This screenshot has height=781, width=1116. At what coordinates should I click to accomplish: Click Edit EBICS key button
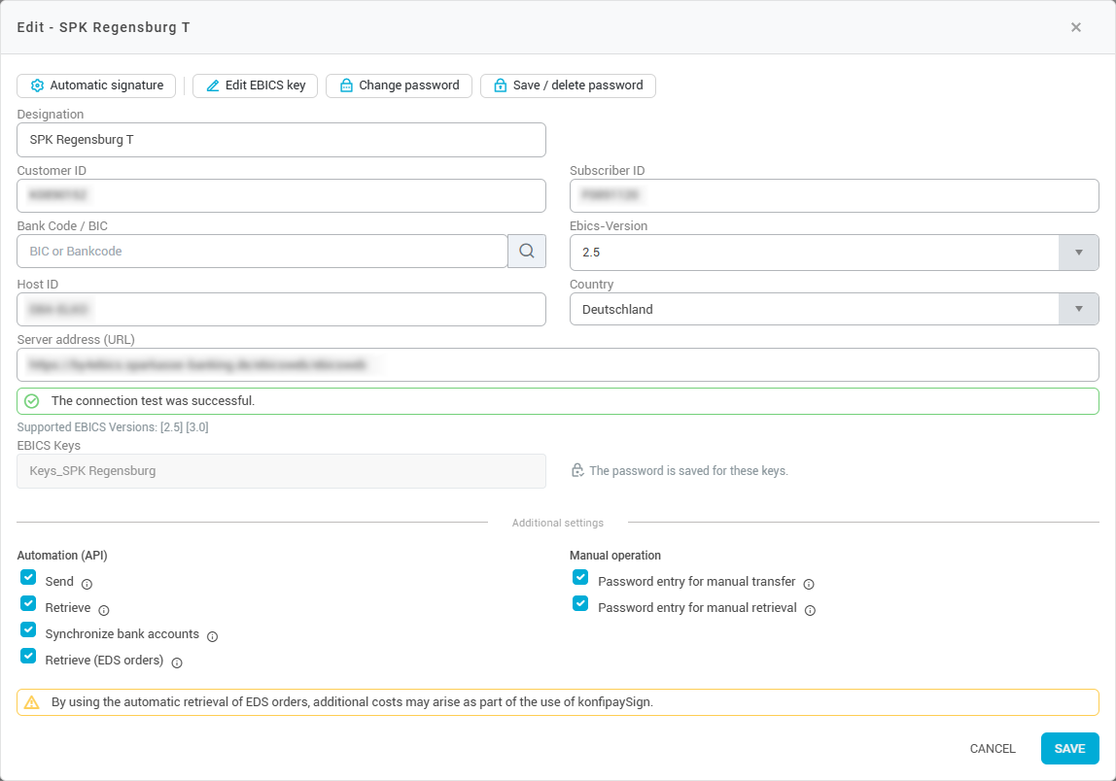pyautogui.click(x=255, y=85)
